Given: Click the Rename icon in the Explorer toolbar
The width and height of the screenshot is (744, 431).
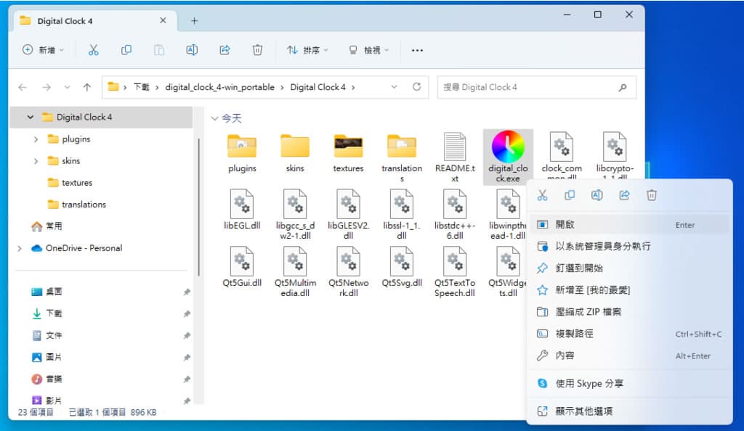Looking at the screenshot, I should (192, 50).
